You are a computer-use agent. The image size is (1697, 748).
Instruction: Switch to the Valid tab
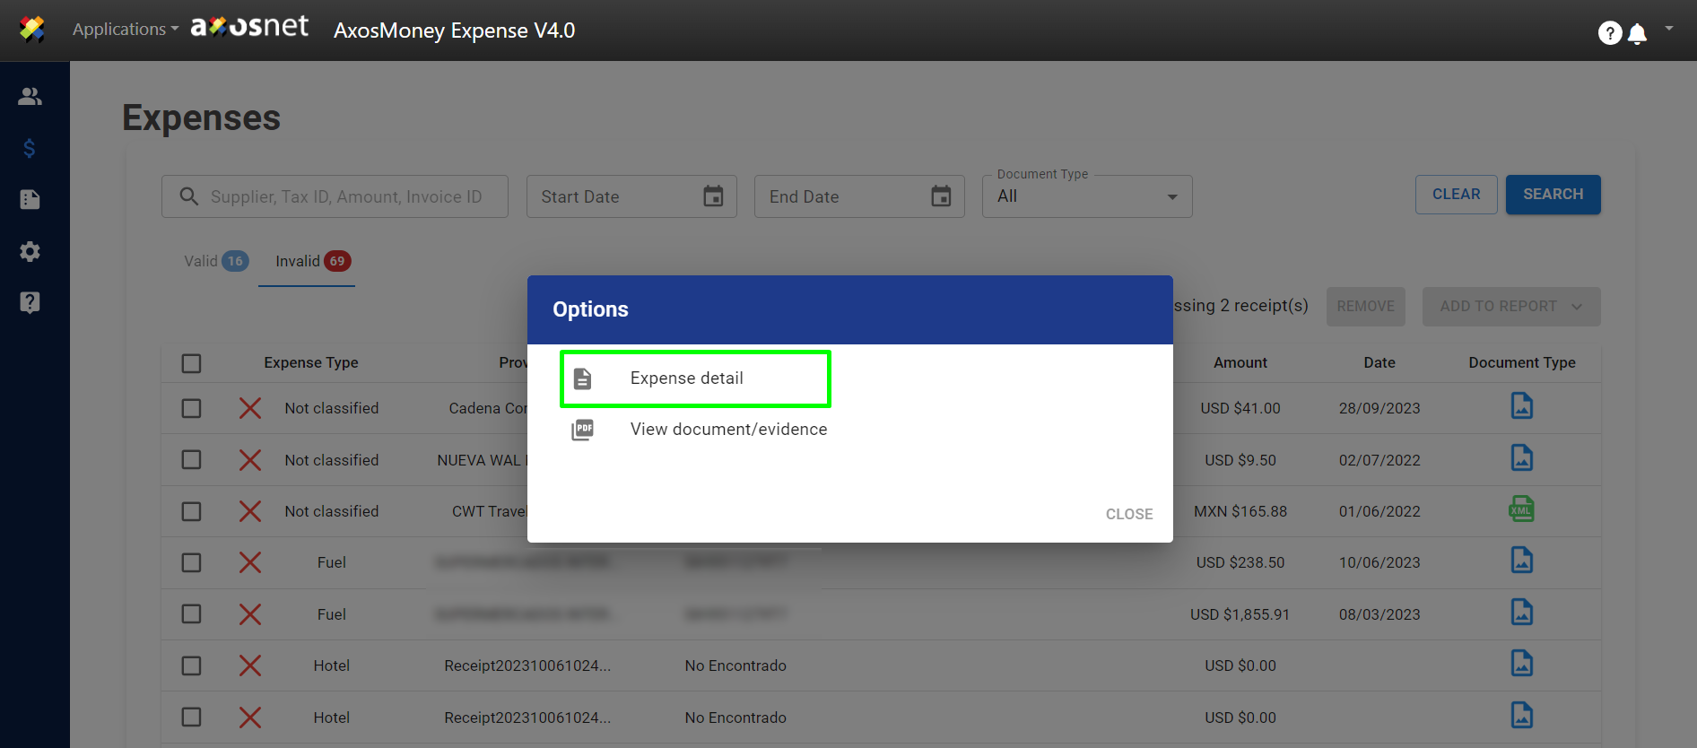coord(215,261)
